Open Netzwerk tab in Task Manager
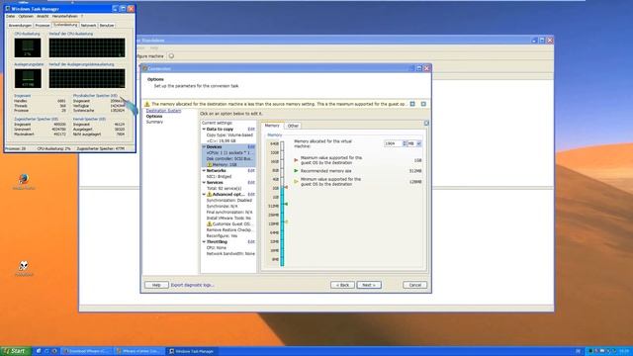 coord(88,26)
